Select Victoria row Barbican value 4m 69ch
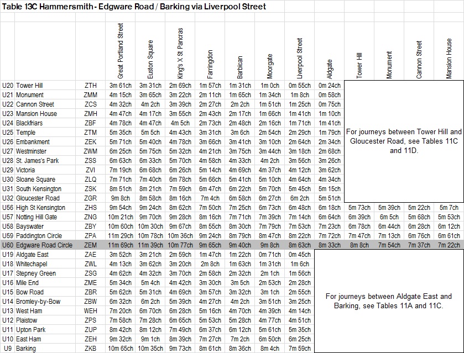464x353 pixels. pyautogui.click(x=240, y=170)
